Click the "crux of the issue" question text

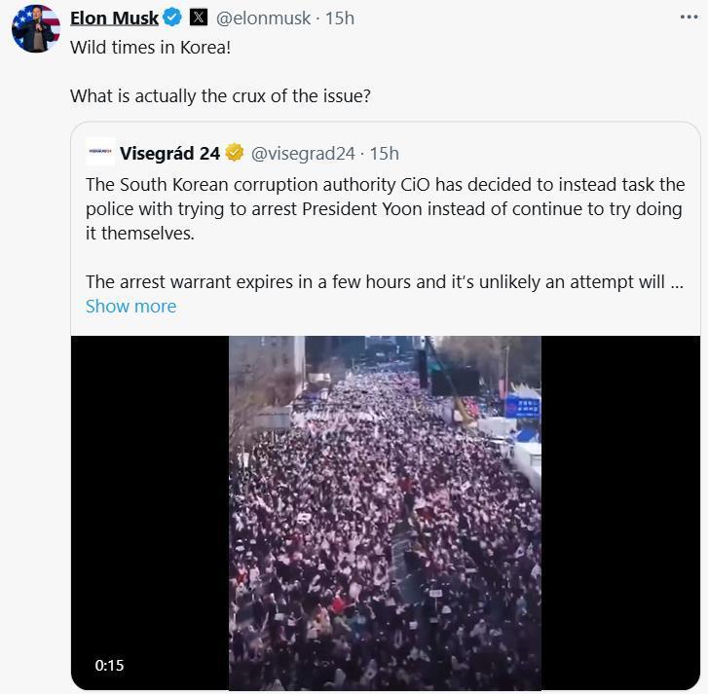pos(220,96)
